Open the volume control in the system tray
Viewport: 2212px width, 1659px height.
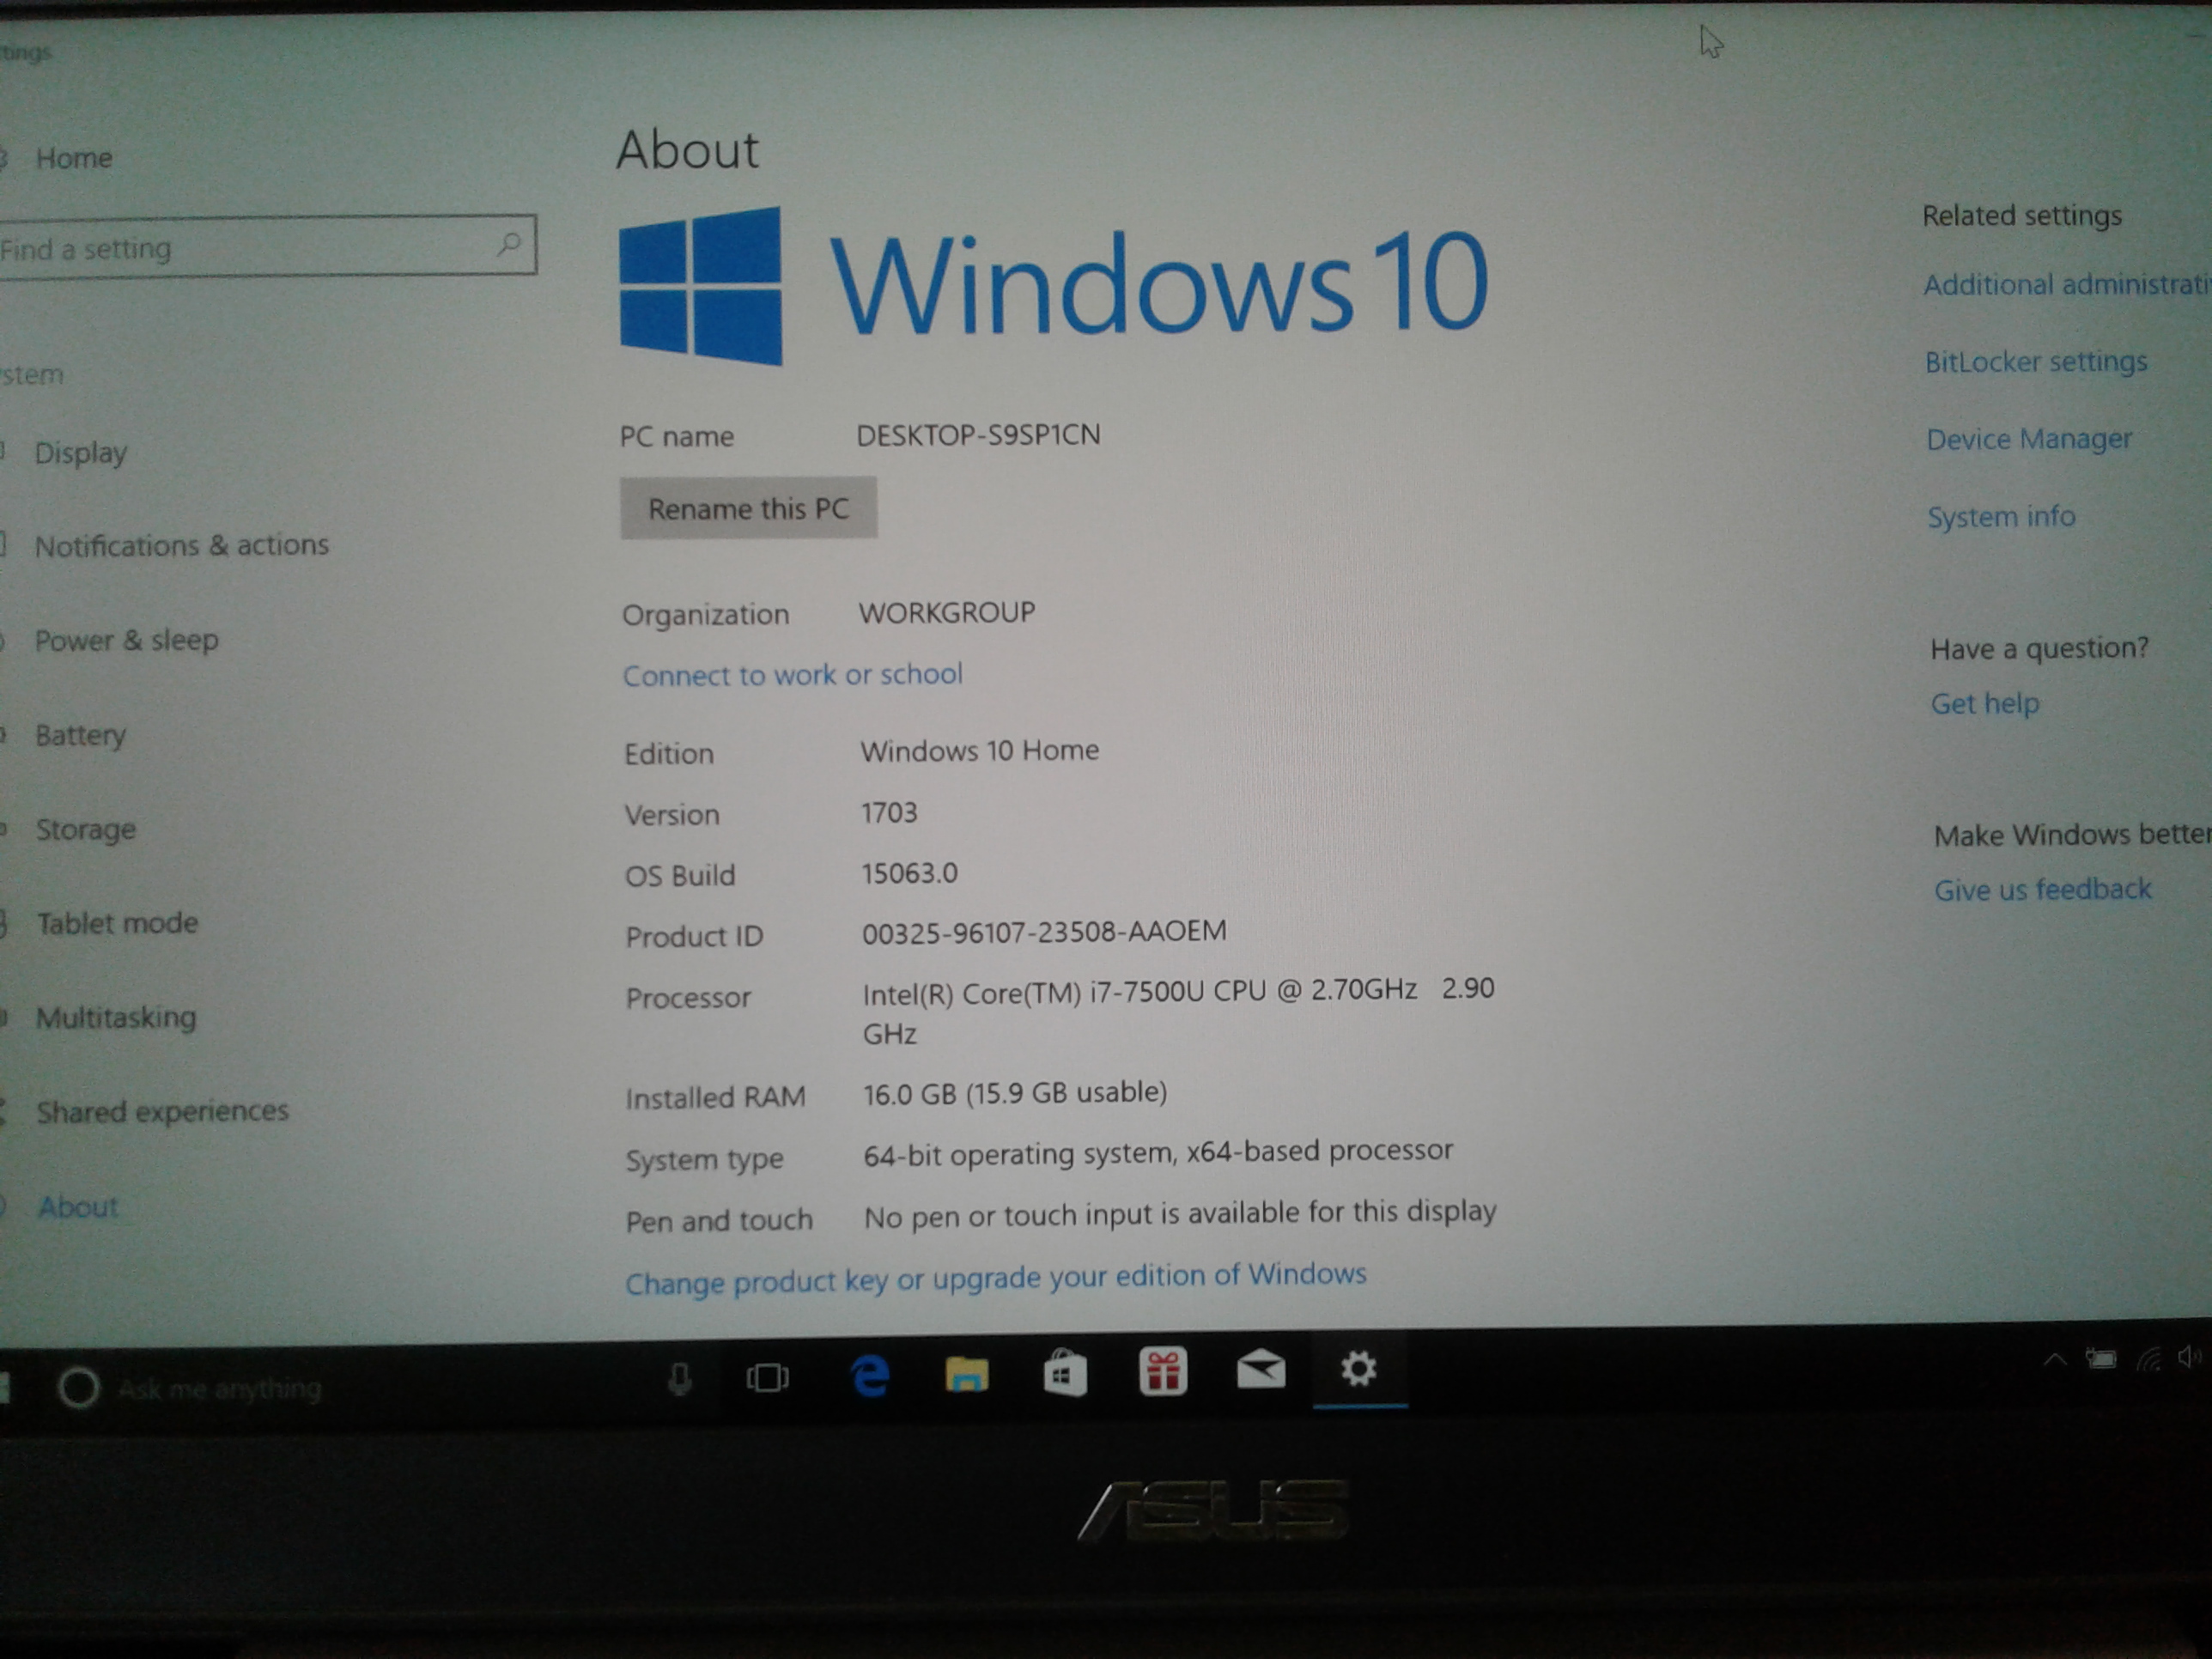tap(2188, 1356)
